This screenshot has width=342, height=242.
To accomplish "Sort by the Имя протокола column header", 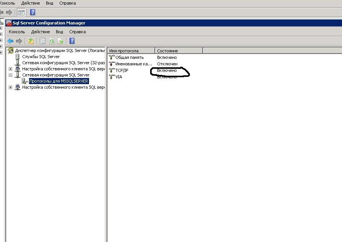I will click(131, 51).
